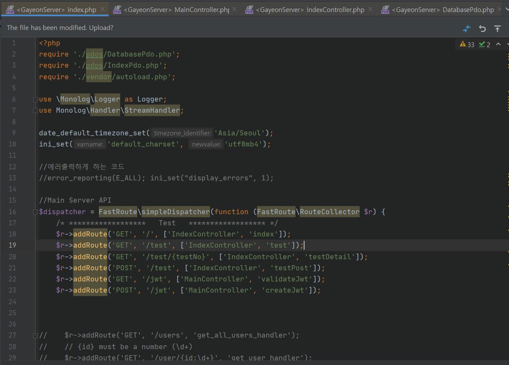
Task: Close the index.php editor tab
Action: [x=103, y=9]
